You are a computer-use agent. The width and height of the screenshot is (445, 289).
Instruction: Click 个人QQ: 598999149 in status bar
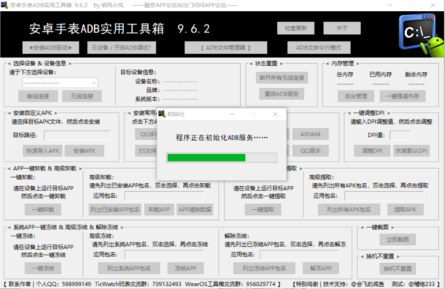pyautogui.click(x=64, y=284)
